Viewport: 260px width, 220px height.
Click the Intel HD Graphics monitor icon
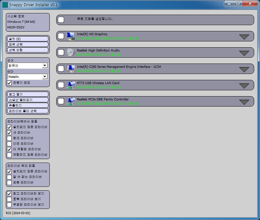point(71,36)
